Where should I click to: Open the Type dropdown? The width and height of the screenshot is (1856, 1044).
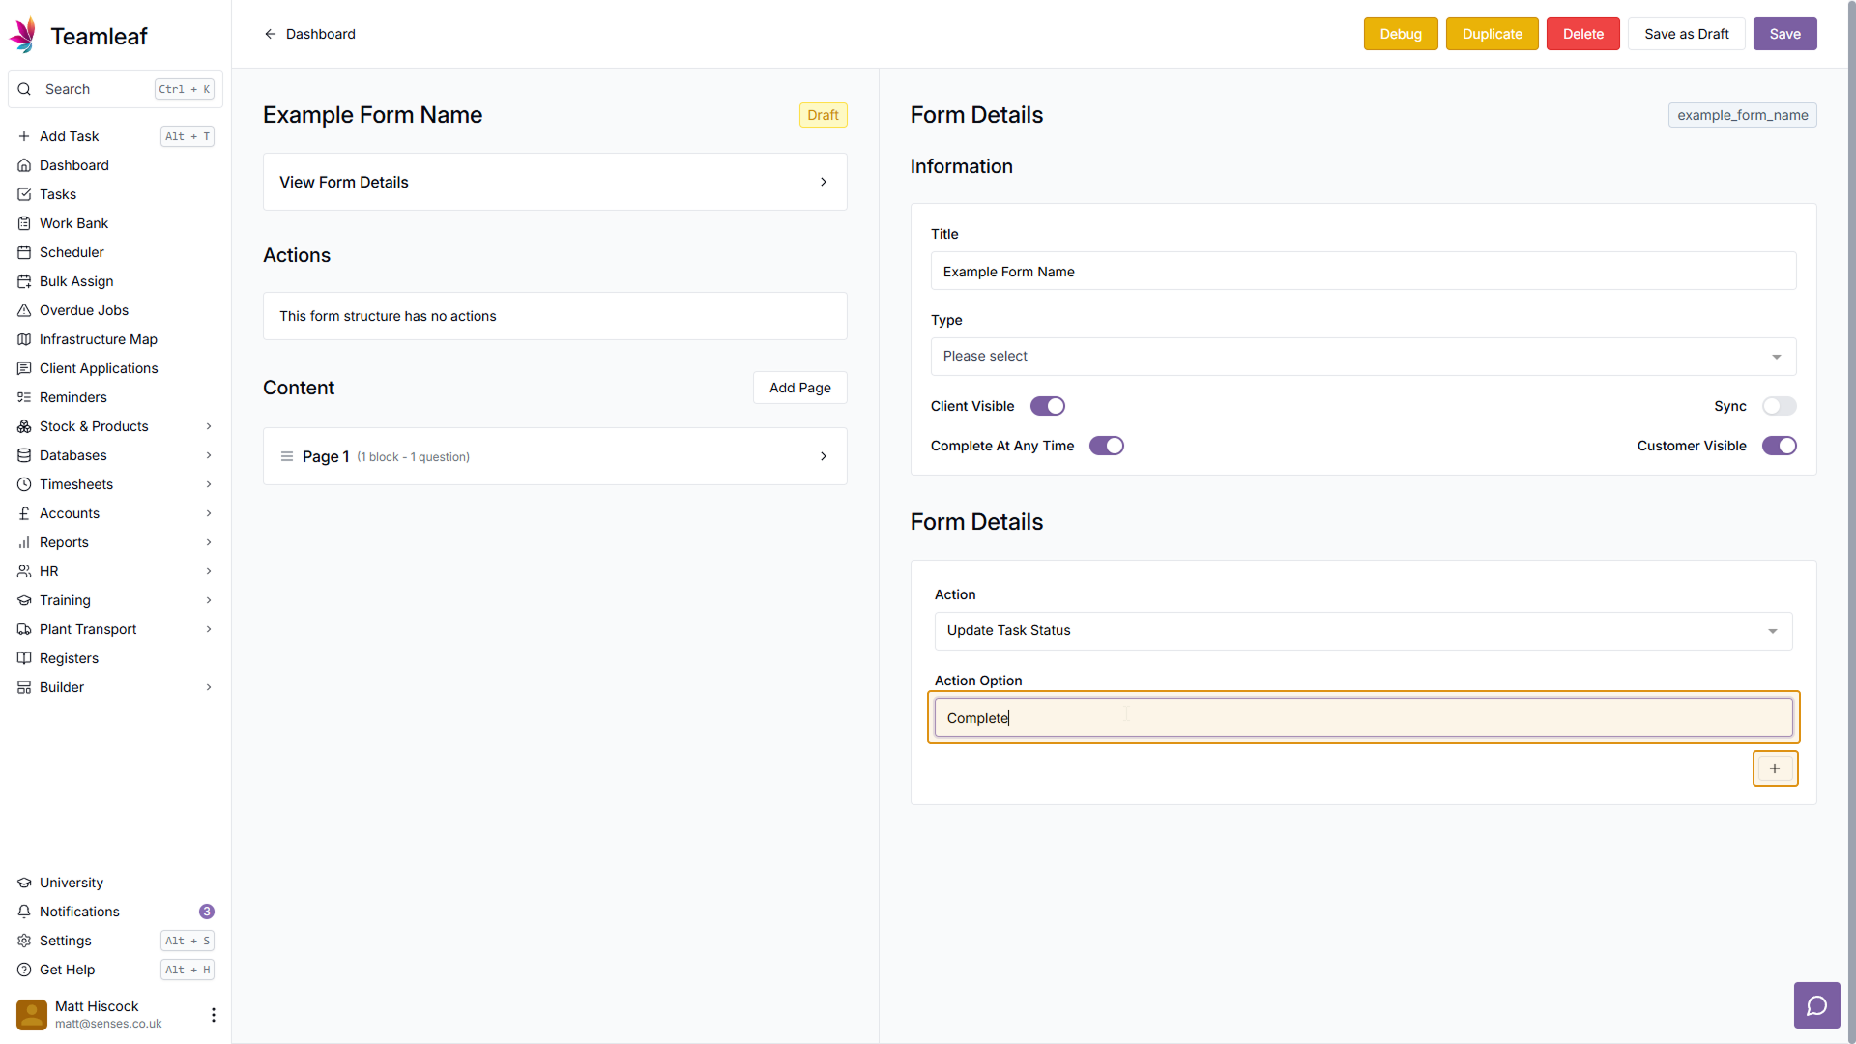[x=1363, y=357]
